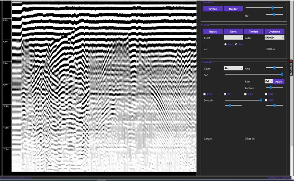
Task: Select the Fast radio button
Action: 226,44
